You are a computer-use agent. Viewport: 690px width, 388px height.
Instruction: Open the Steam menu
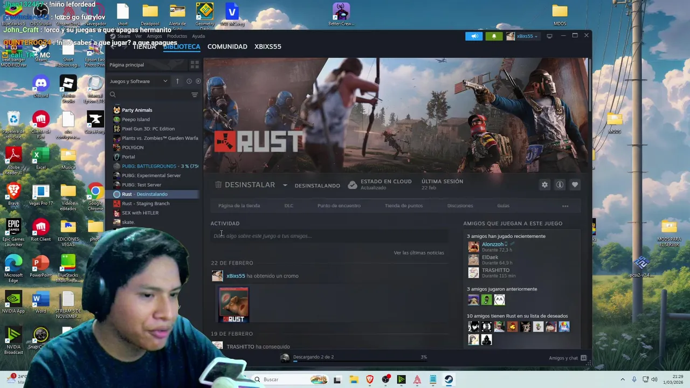[123, 36]
